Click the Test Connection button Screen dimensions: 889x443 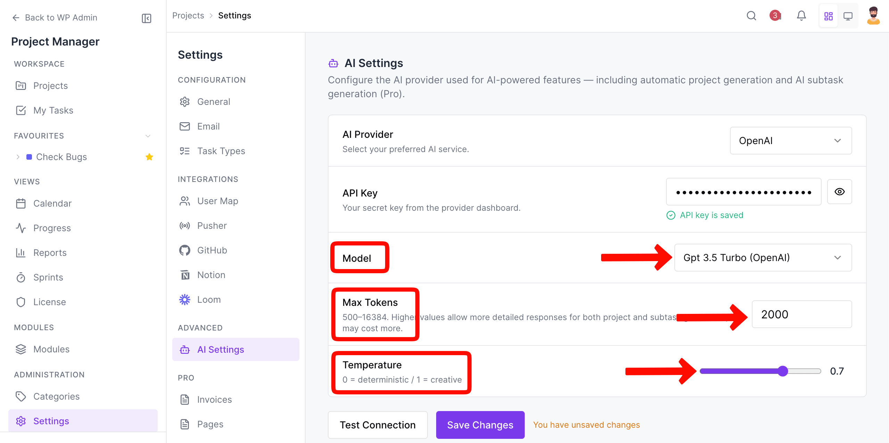point(377,425)
